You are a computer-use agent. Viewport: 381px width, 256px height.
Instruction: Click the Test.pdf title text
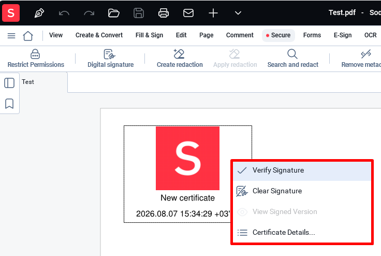tap(342, 12)
